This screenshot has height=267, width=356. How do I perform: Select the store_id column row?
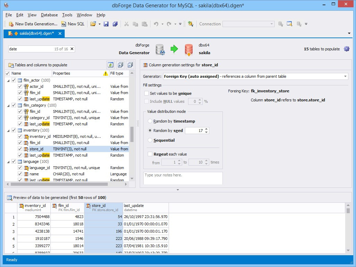click(67, 149)
